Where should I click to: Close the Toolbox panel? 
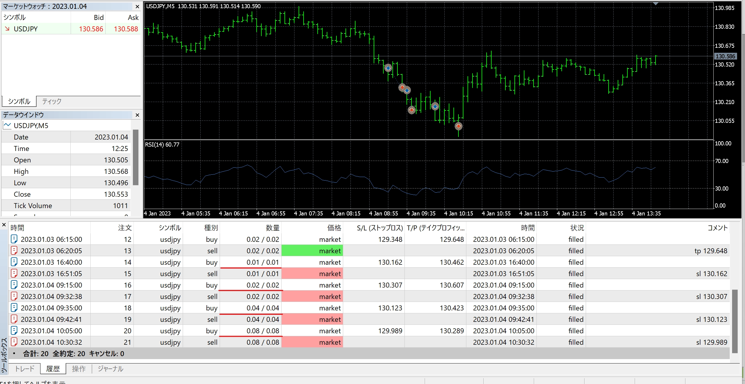click(4, 225)
